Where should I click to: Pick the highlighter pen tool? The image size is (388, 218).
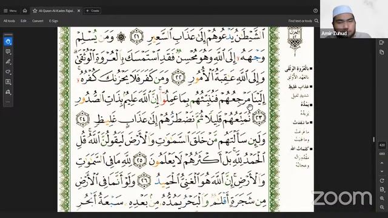point(8,62)
